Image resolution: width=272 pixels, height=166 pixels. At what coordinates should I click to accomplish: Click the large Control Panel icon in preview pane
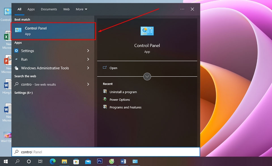pyautogui.click(x=147, y=31)
